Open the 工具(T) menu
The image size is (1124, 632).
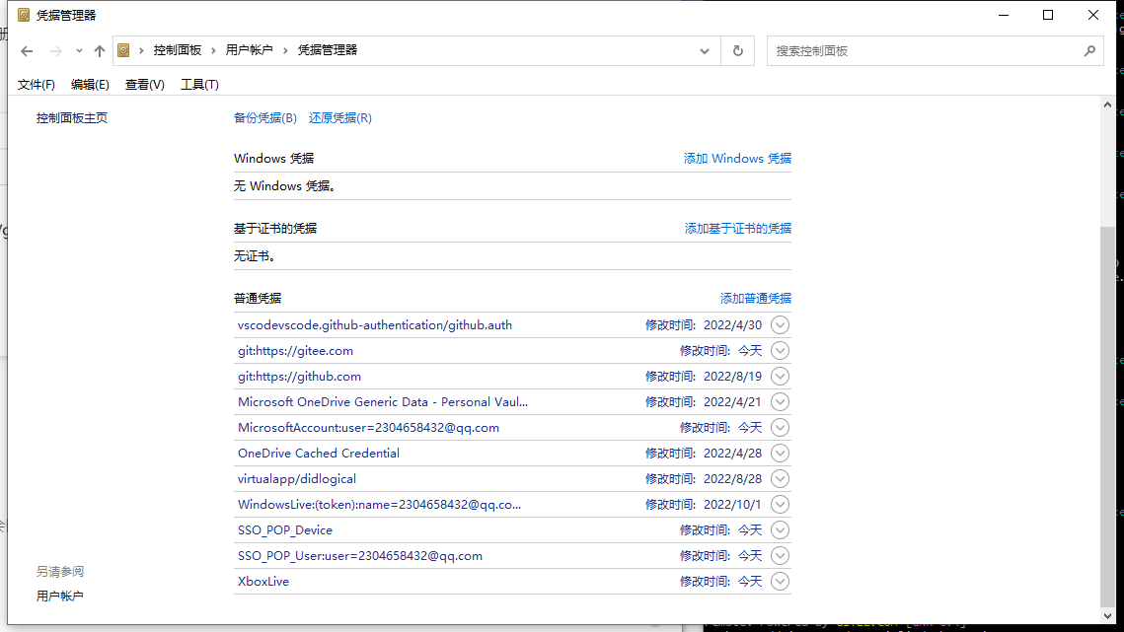click(199, 85)
